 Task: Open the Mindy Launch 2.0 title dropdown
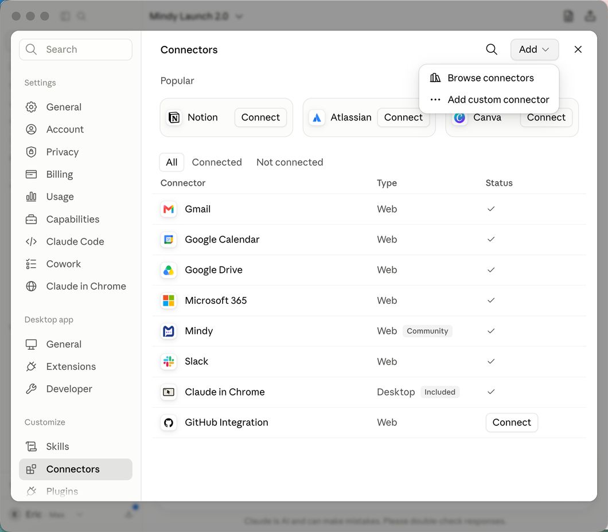point(196,16)
